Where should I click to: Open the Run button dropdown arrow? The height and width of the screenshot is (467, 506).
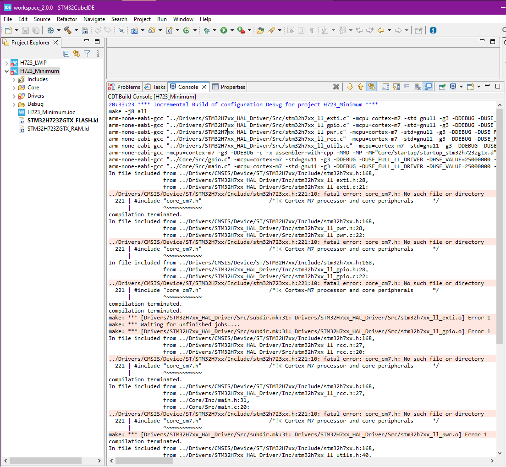tap(232, 30)
